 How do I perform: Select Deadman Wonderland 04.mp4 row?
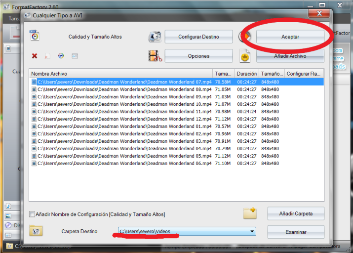click(x=177, y=148)
